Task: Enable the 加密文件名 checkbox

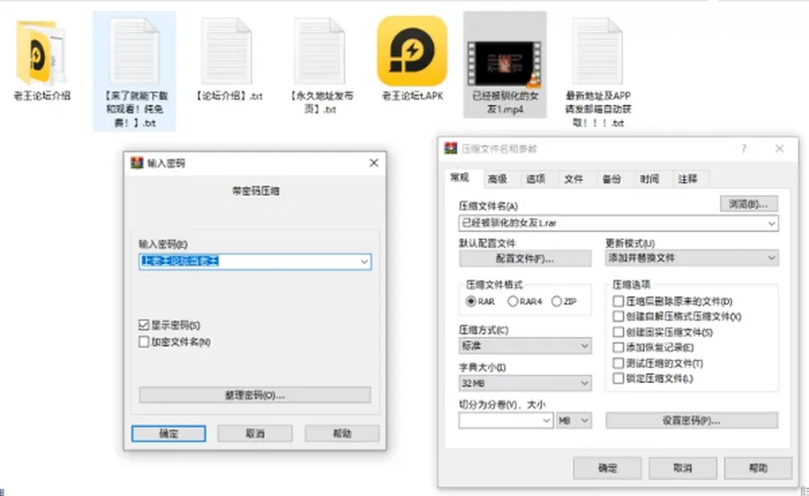Action: [x=144, y=342]
